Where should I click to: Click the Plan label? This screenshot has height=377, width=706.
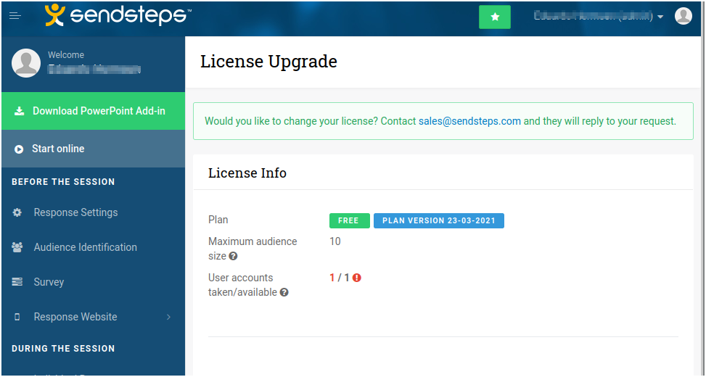tap(218, 220)
